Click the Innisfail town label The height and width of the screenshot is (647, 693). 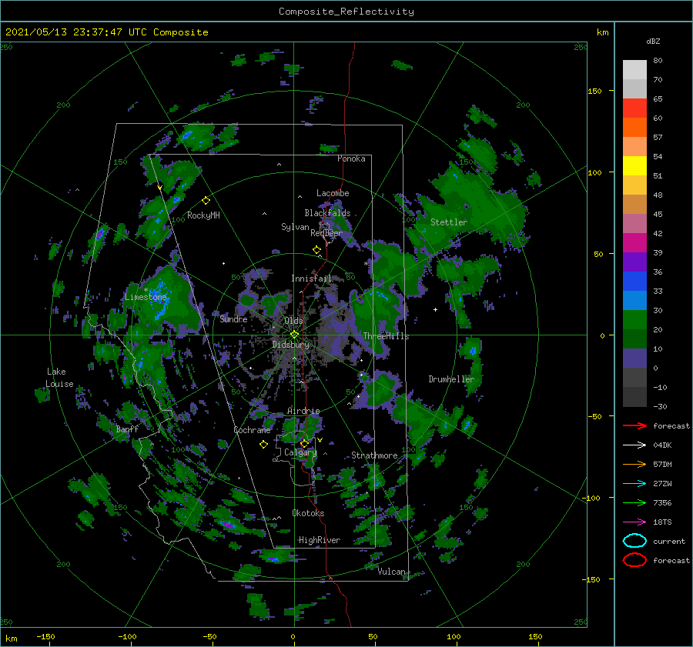click(x=311, y=278)
